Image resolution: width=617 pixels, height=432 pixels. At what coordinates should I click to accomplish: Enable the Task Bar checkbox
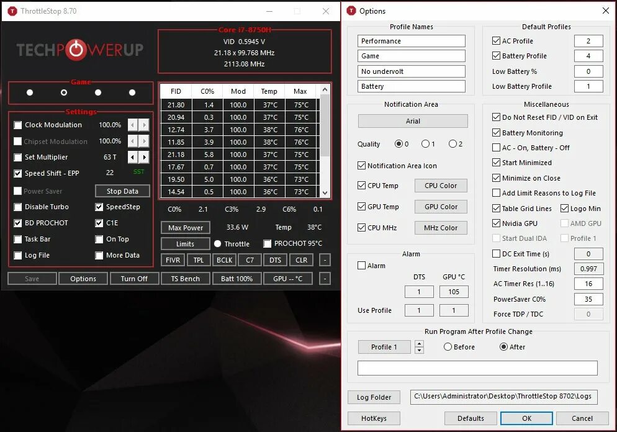[x=18, y=239]
